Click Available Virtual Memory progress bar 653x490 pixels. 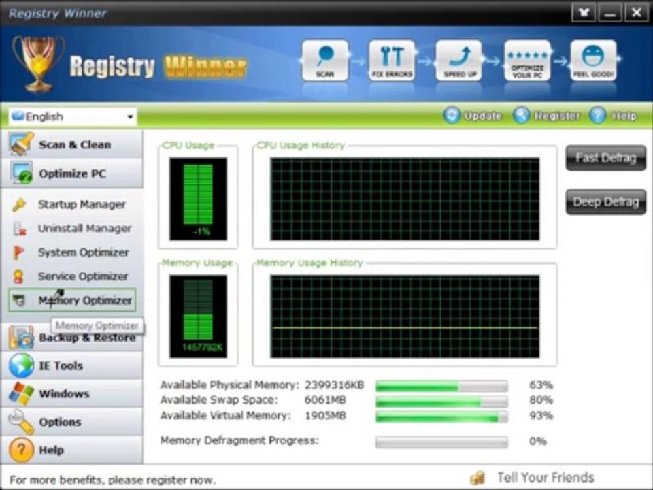coord(442,416)
